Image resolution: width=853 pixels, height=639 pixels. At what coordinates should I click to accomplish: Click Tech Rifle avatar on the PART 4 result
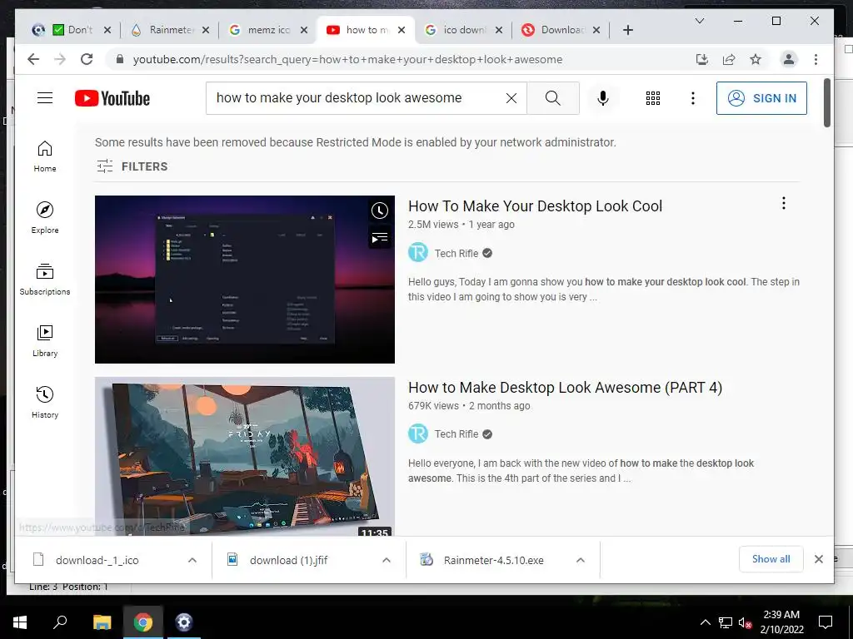point(418,433)
